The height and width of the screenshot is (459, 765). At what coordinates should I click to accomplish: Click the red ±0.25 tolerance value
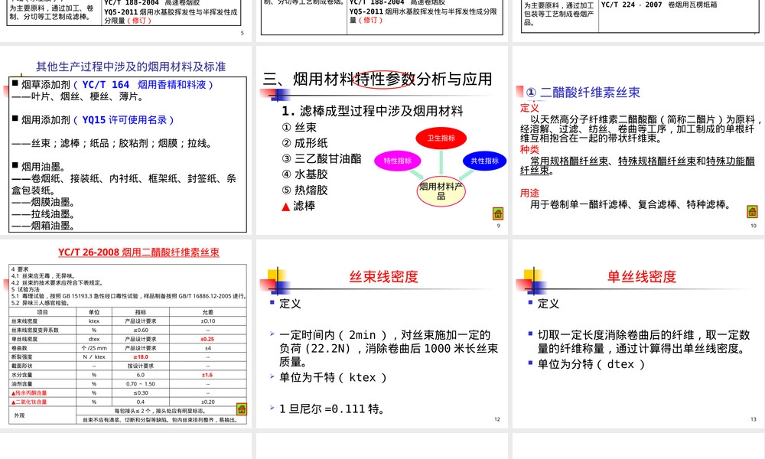tap(207, 339)
